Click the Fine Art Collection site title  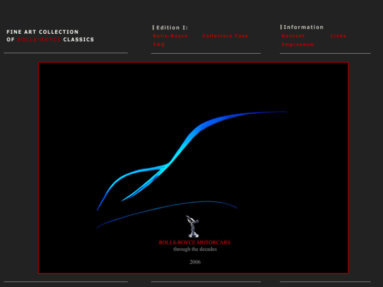click(x=51, y=36)
